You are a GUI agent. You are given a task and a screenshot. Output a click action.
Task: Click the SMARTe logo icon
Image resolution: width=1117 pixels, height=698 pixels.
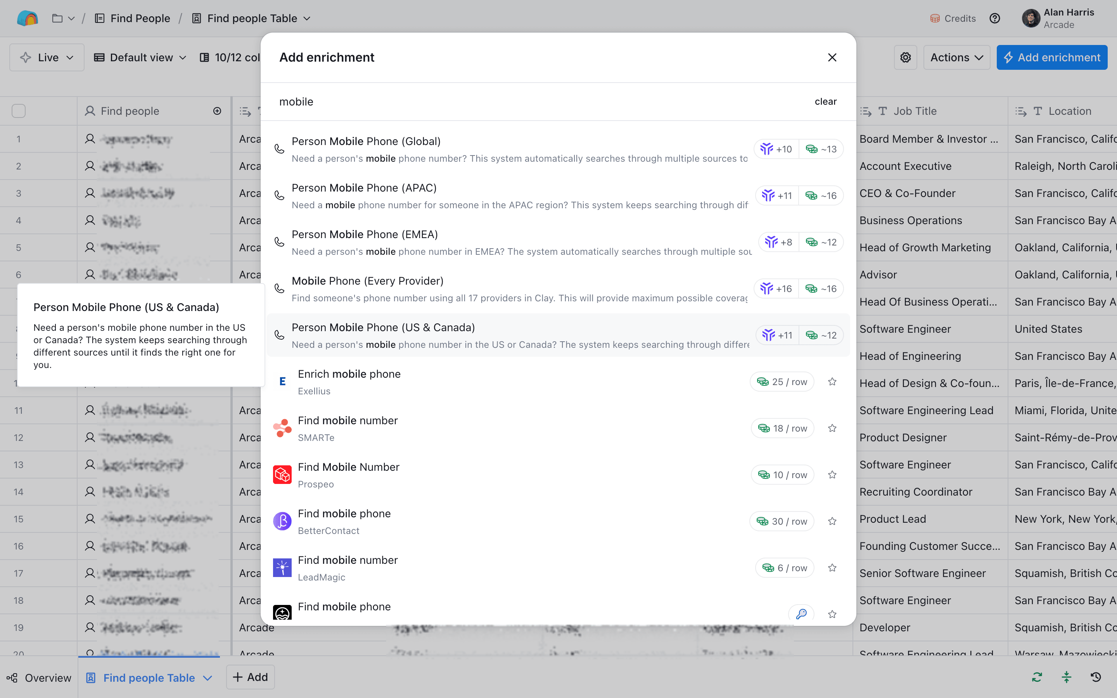[x=282, y=428]
